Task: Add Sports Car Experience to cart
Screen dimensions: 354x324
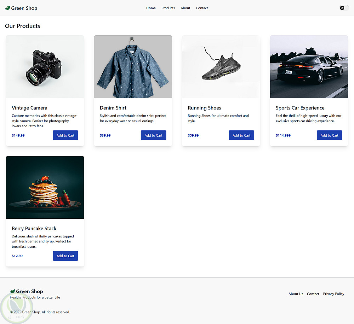Action: click(329, 135)
